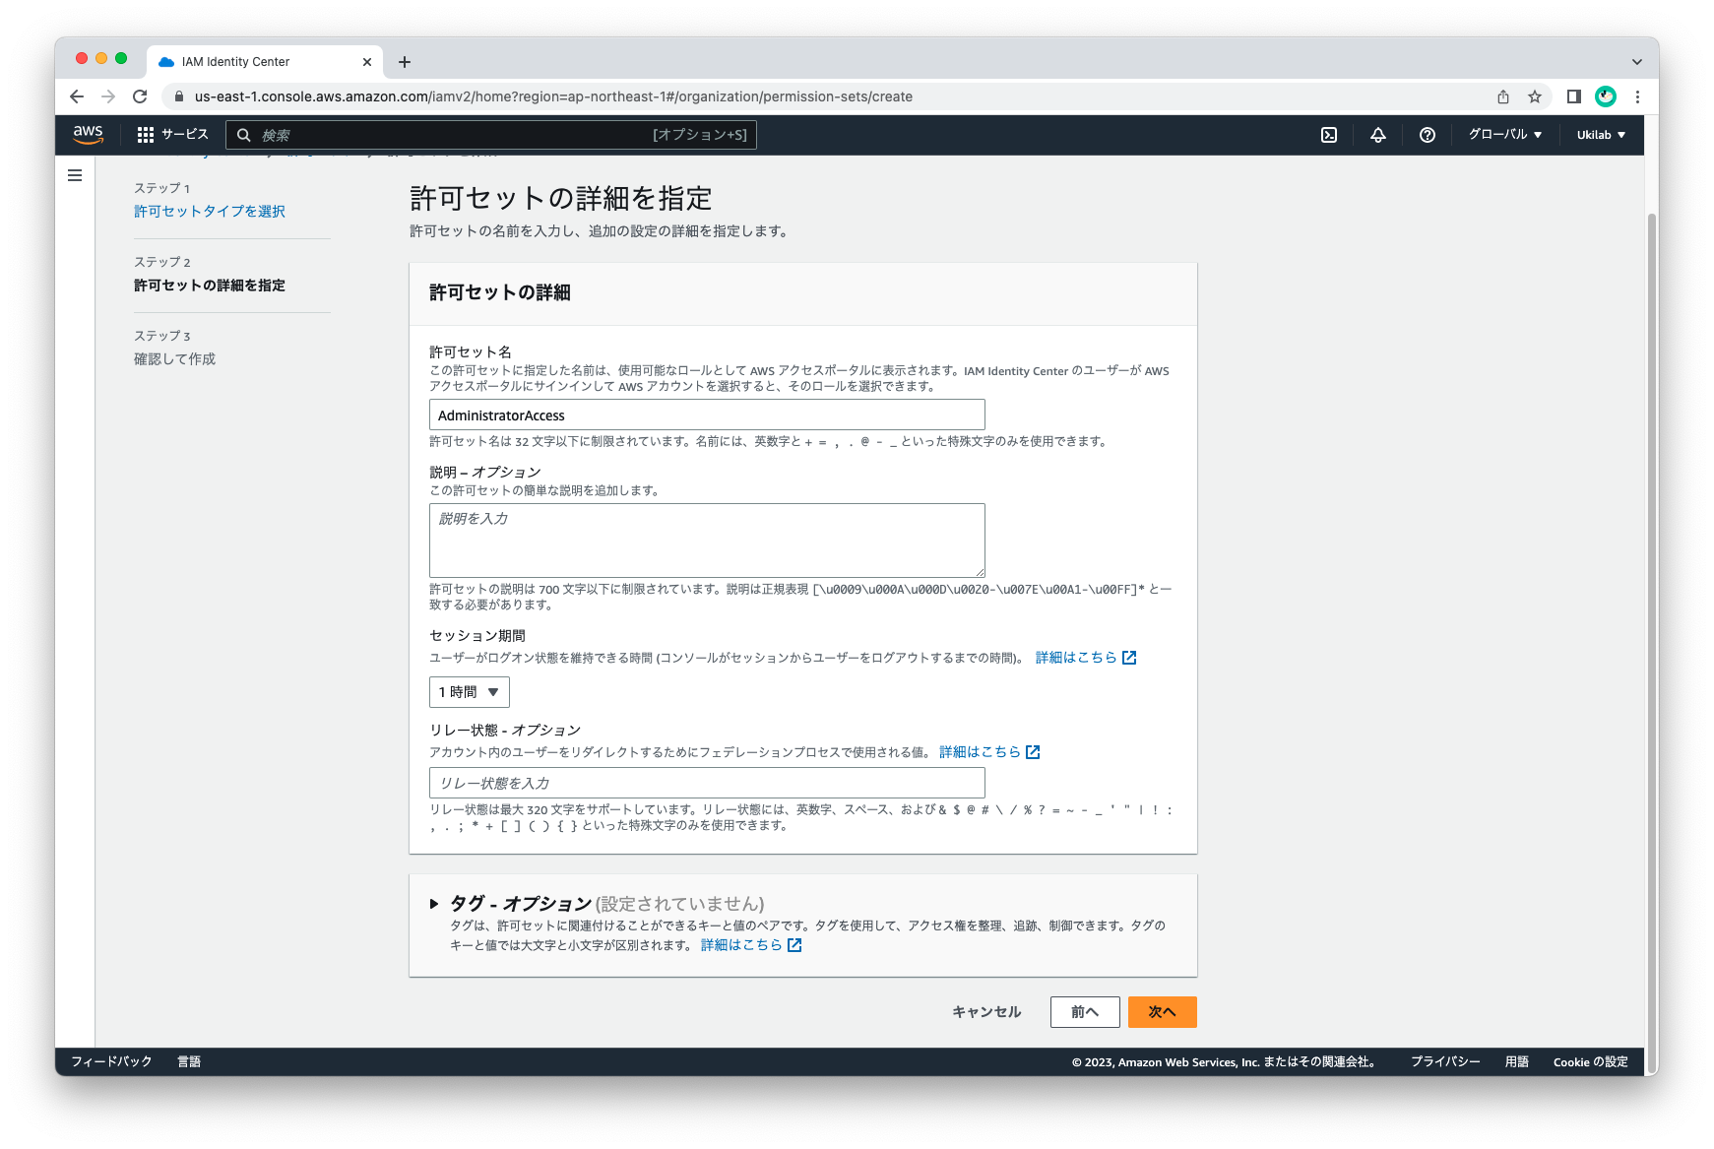Reload the page with refresh icon
1714x1149 pixels.
pos(140,96)
